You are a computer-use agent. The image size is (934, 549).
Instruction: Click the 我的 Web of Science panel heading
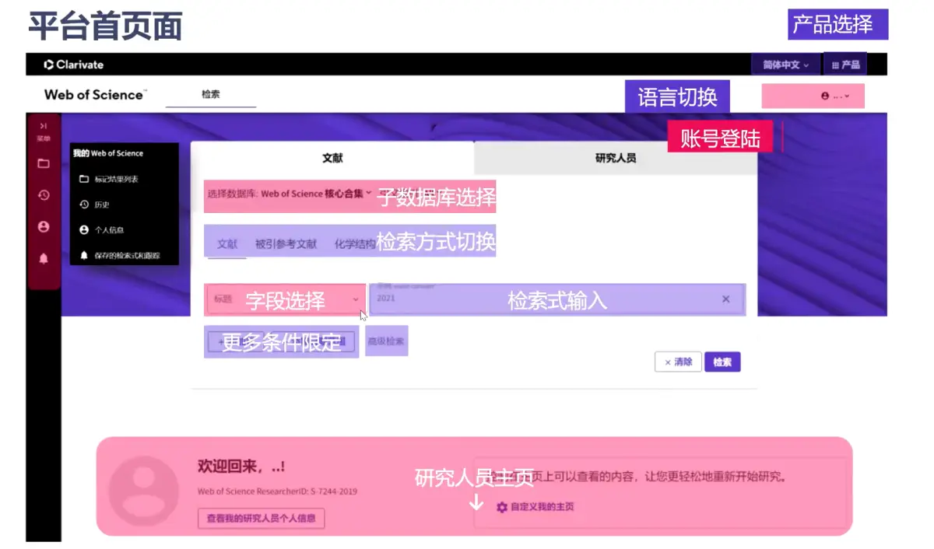(108, 153)
